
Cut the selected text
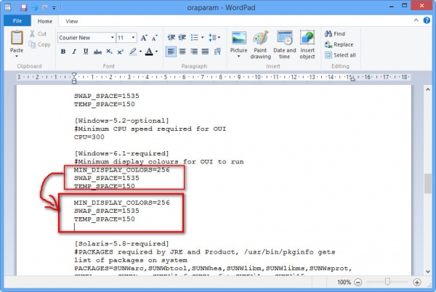point(38,34)
